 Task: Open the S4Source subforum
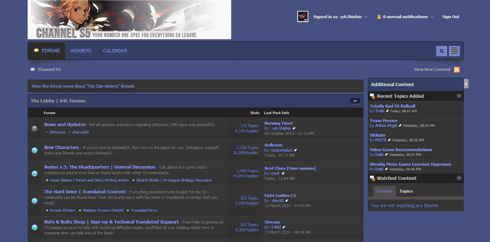pyautogui.click(x=57, y=132)
